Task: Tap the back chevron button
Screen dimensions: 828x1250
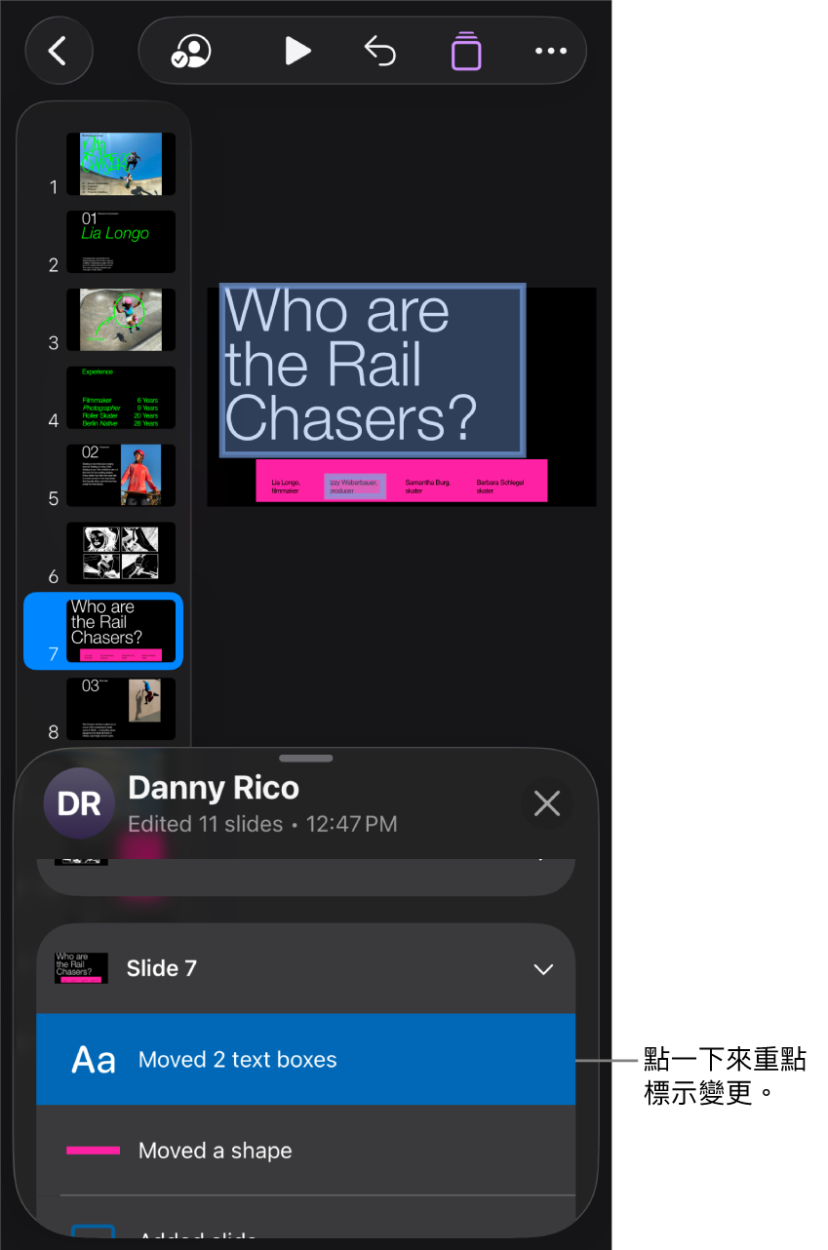Action: (x=59, y=51)
